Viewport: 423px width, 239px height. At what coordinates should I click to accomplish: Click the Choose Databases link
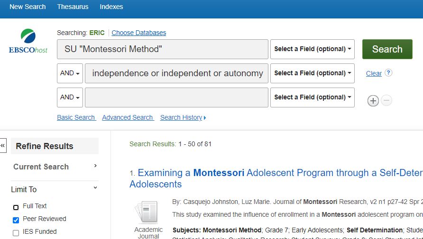138,33
